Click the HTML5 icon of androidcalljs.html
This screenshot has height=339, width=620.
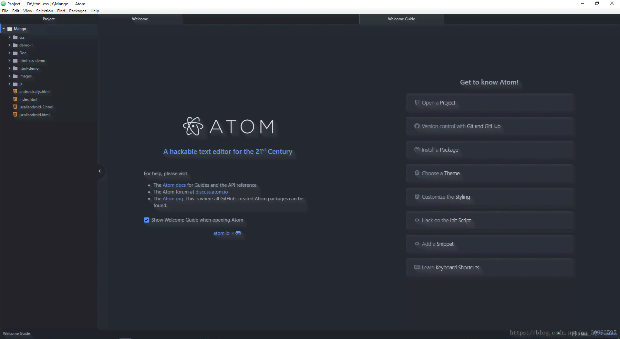click(x=15, y=92)
